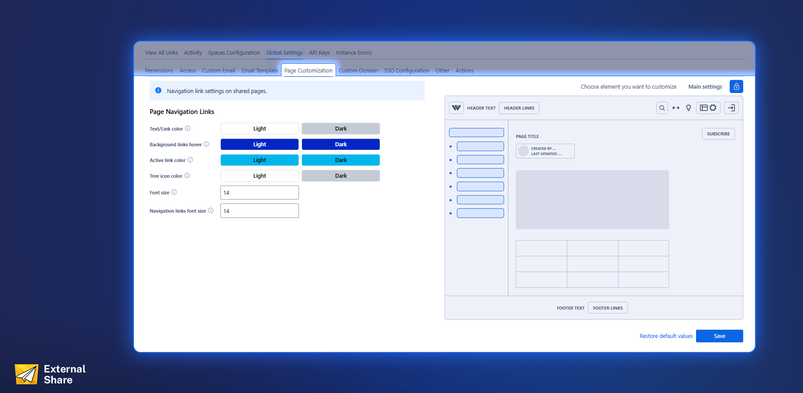Viewport: 803px width, 393px height.
Task: Select HEADER LINKS element in preview
Action: pyautogui.click(x=519, y=108)
